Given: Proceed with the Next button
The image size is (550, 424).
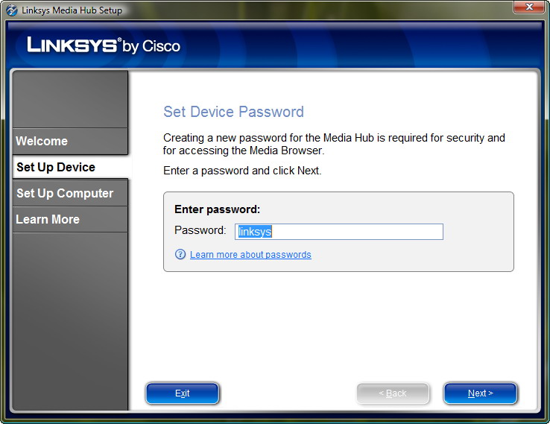Looking at the screenshot, I should 480,393.
